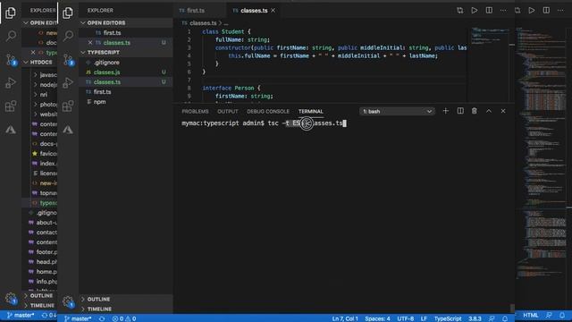Switch to OUTPUT panel tab
572x322 pixels.
point(228,111)
